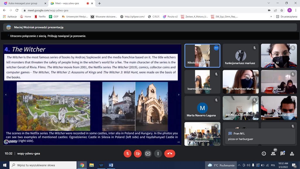300x169 pixels.
Task: Open the C.R.E.F. bookmark
Action: pos(154,17)
